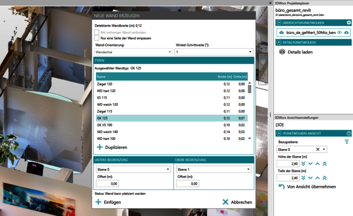Image resolution: width=353 pixels, height=216 pixels.
Task: Open Winkel-Schrittweite dropdown
Action: coord(214,52)
